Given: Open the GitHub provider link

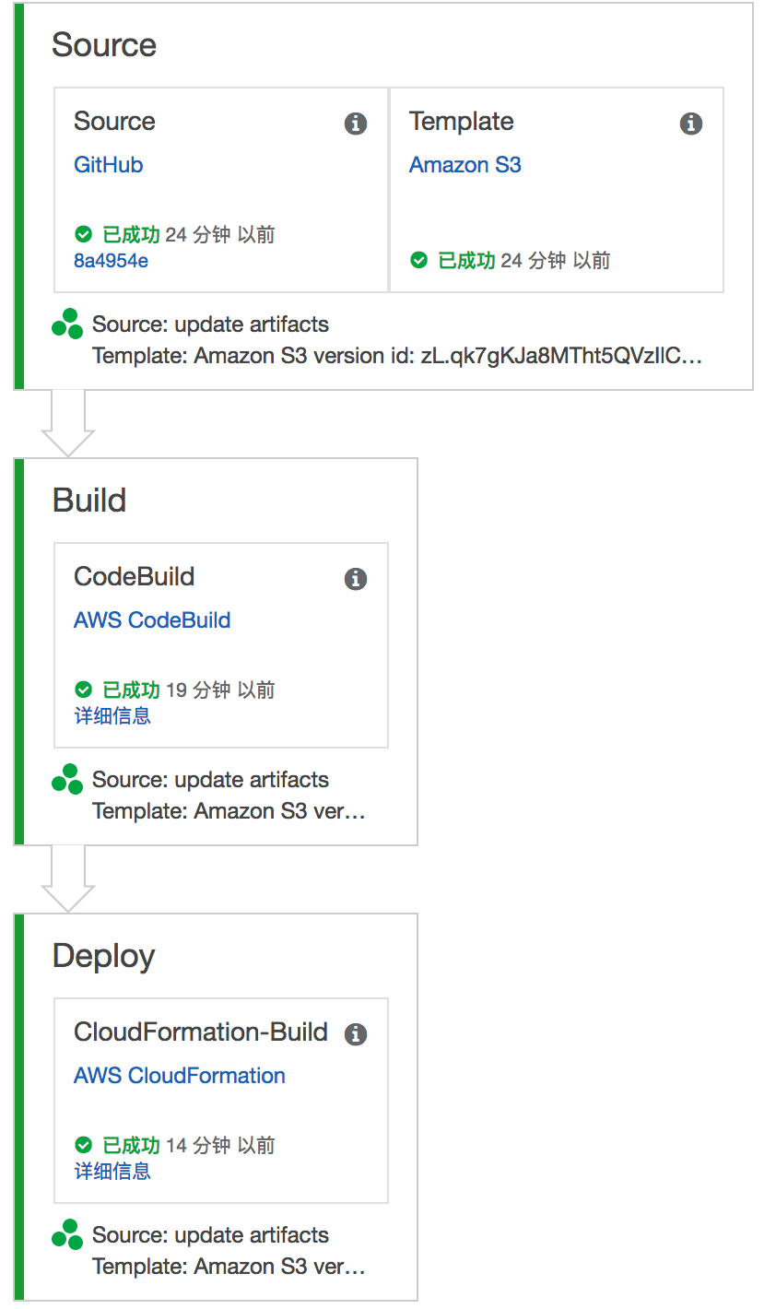Looking at the screenshot, I should pyautogui.click(x=109, y=165).
